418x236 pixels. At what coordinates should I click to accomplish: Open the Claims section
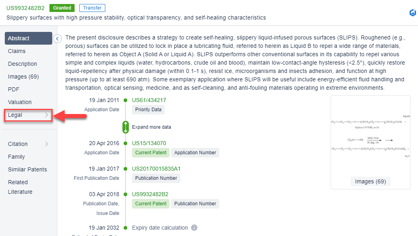[17, 51]
